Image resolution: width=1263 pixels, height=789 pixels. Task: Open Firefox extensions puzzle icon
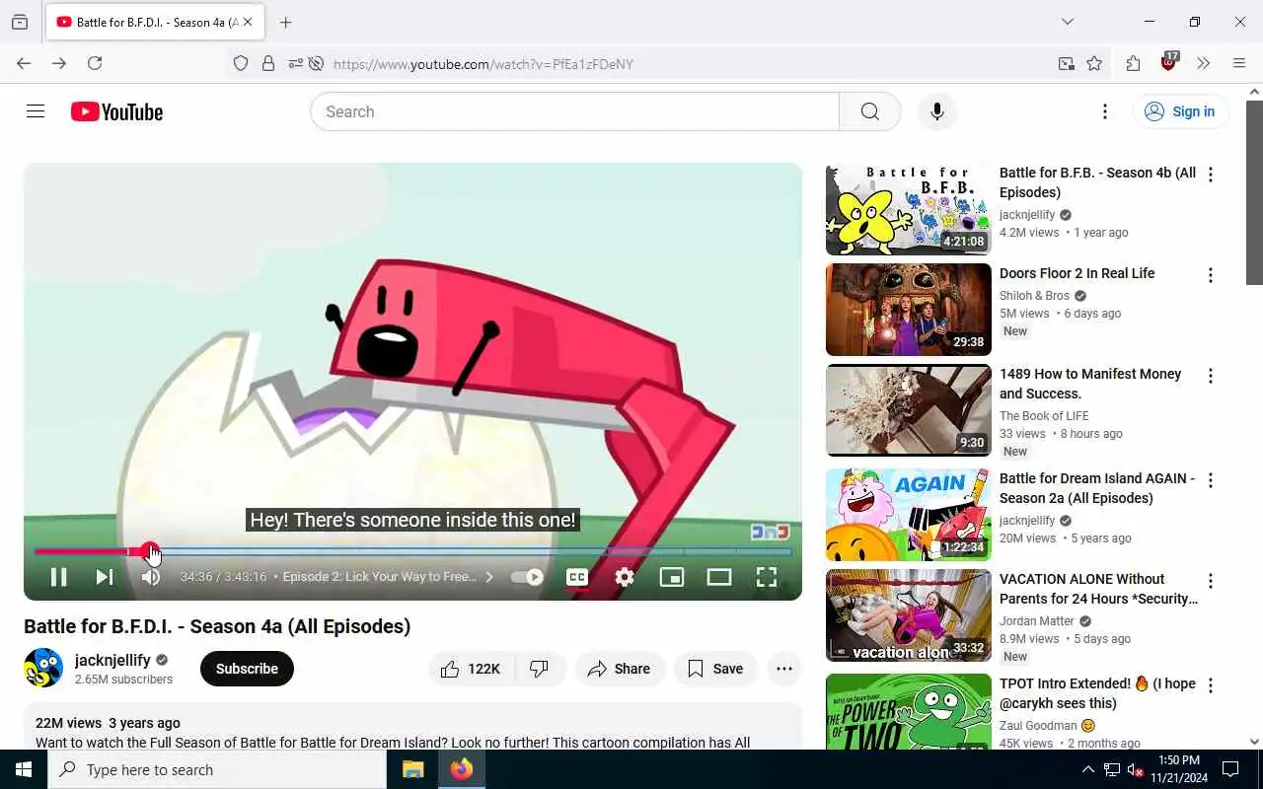pos(1133,63)
